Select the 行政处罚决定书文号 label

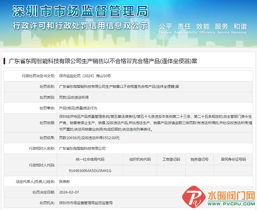39,76
